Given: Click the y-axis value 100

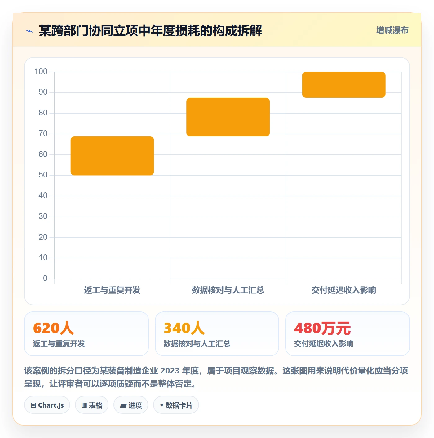Looking at the screenshot, I should click(x=41, y=72).
